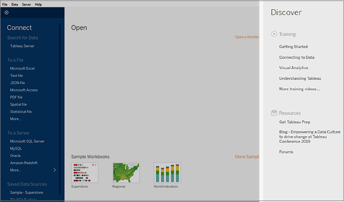Image resolution: width=344 pixels, height=202 pixels.
Task: Show more file types via More...
Action: click(16, 119)
